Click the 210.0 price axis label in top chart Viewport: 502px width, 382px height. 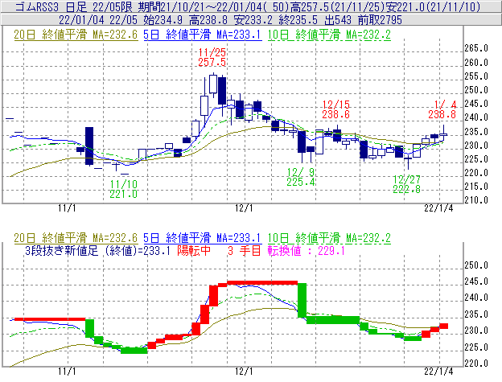[x=476, y=200]
